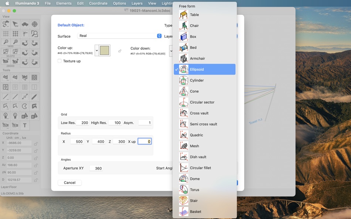351x219 pixels.
Task: Select the checked Ellipsoid menu entry
Action: pos(205,69)
